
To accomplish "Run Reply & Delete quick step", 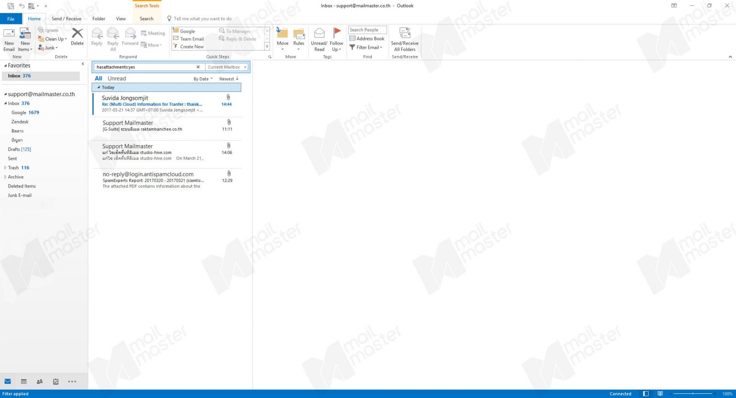I will (x=237, y=39).
